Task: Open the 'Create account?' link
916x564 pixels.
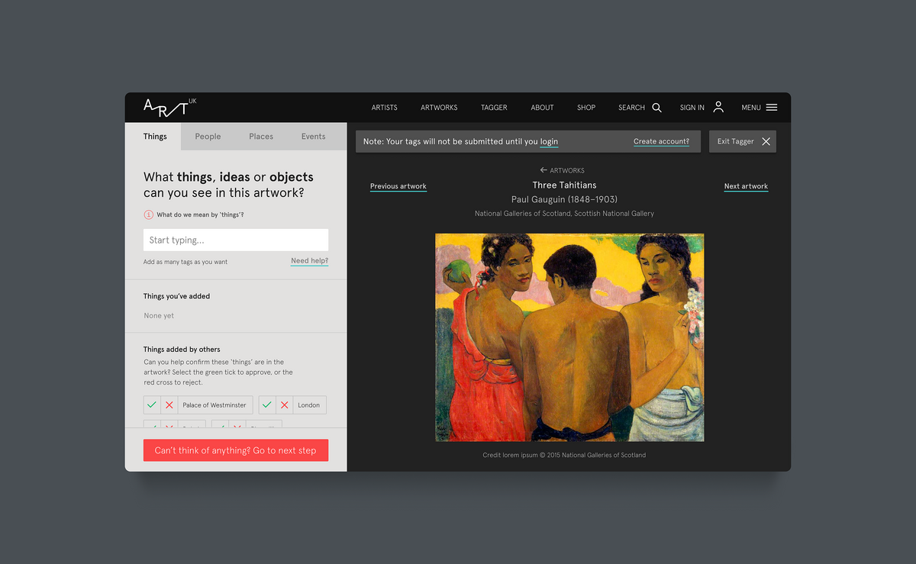Action: pyautogui.click(x=661, y=141)
